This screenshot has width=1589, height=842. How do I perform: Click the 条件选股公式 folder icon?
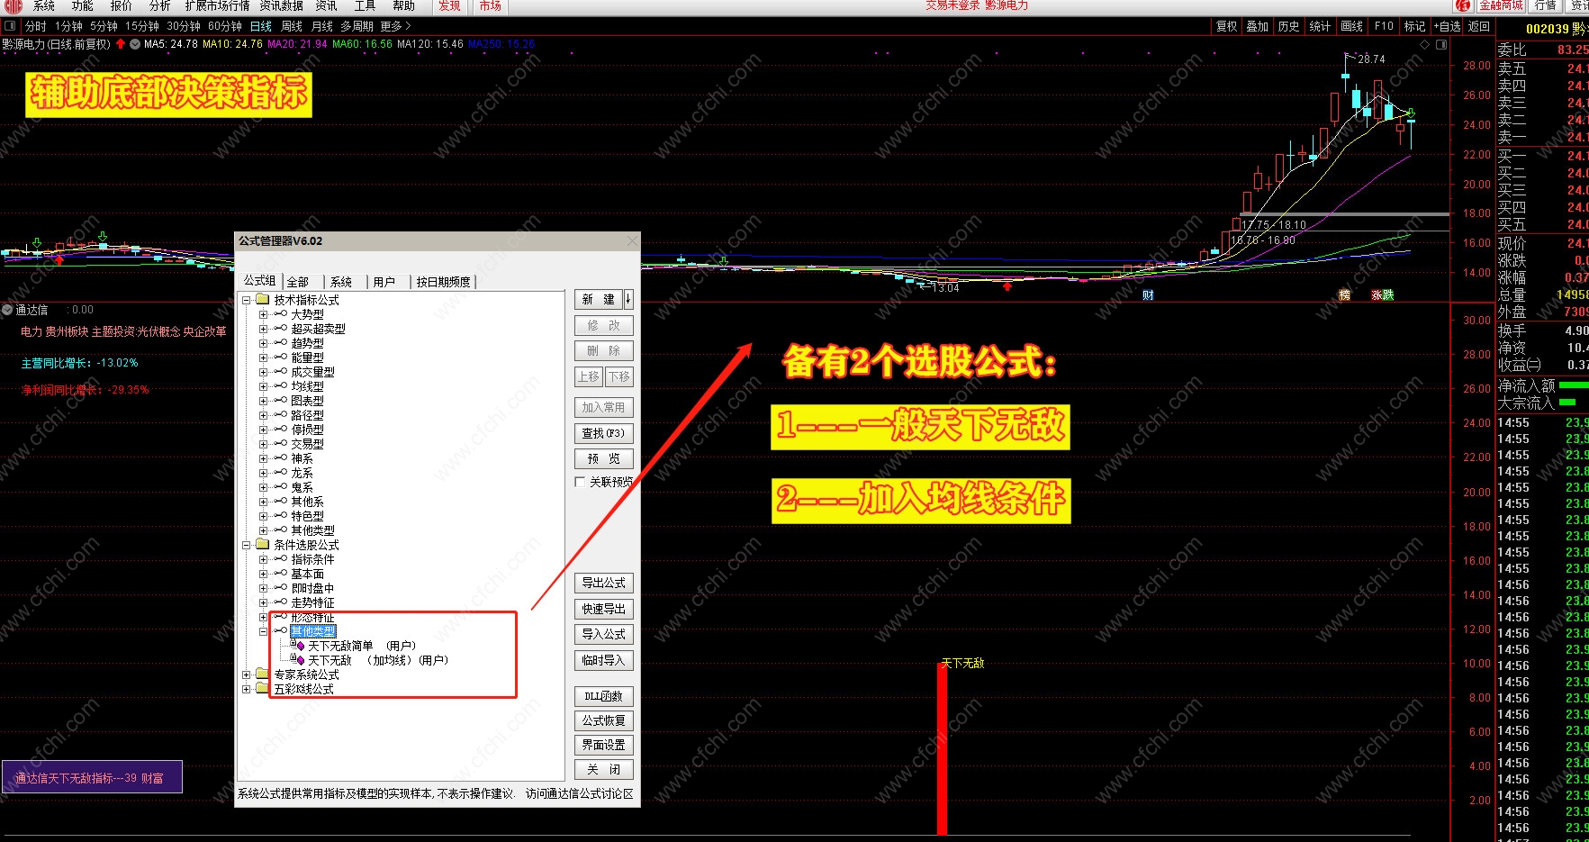pos(263,545)
